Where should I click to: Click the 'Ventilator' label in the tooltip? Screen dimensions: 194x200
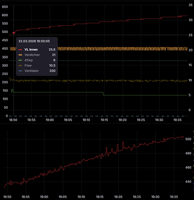coord(31,71)
